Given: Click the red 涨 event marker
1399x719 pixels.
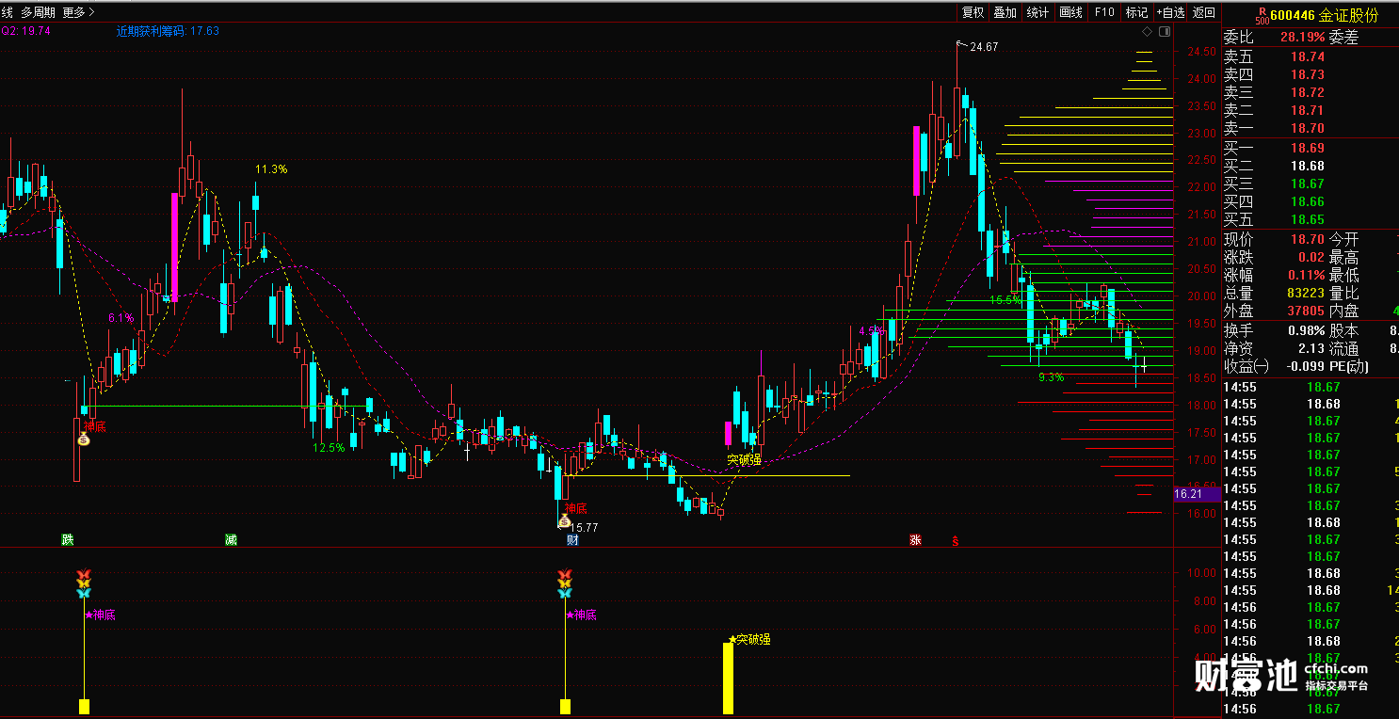Looking at the screenshot, I should (915, 540).
